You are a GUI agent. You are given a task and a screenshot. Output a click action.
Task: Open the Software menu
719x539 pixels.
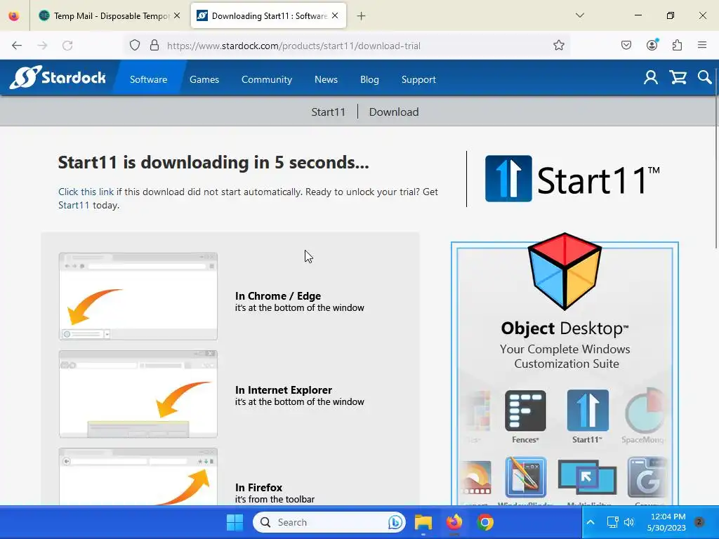[149, 79]
